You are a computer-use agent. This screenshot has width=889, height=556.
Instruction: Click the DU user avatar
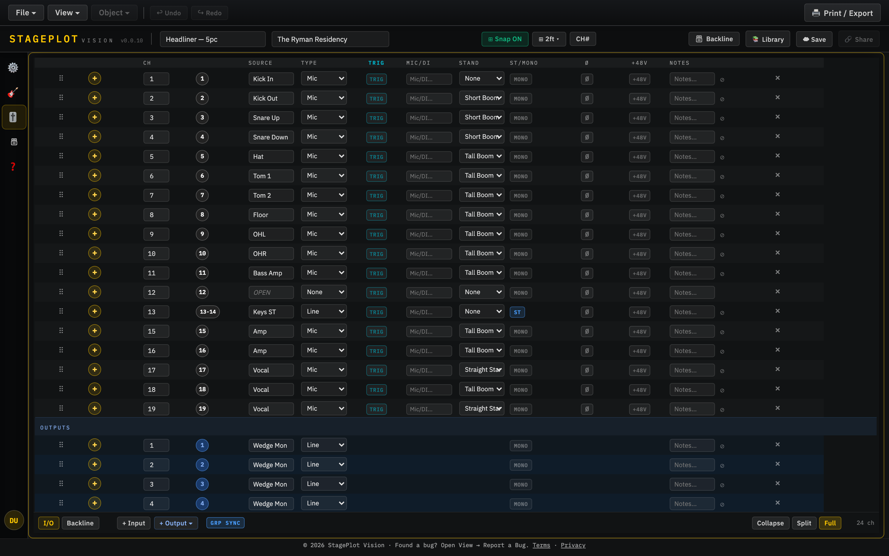coord(14,520)
